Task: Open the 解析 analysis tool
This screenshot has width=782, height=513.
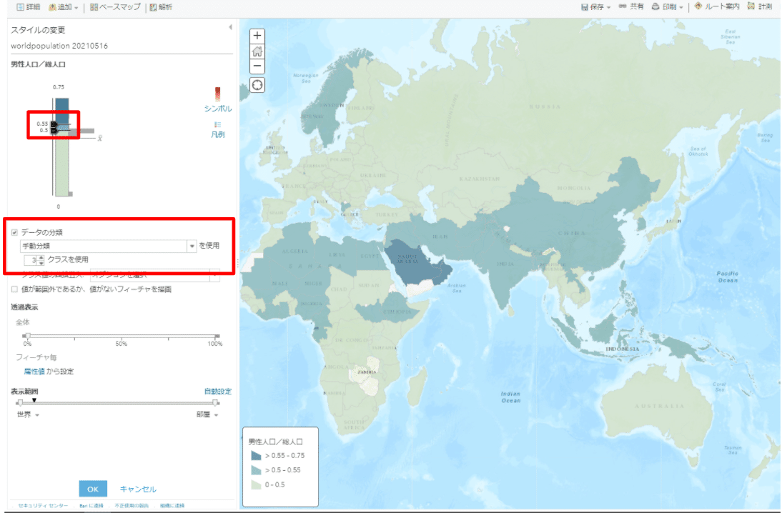Action: pos(161,7)
